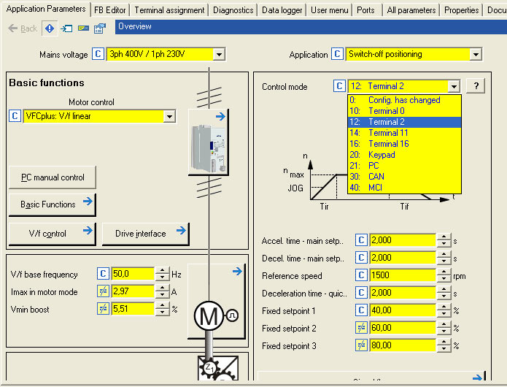Switch to the FB Editor tab
Image resolution: width=507 pixels, height=387 pixels.
click(110, 10)
